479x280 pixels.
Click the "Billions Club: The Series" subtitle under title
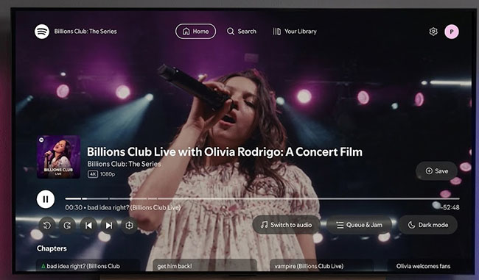(x=124, y=164)
